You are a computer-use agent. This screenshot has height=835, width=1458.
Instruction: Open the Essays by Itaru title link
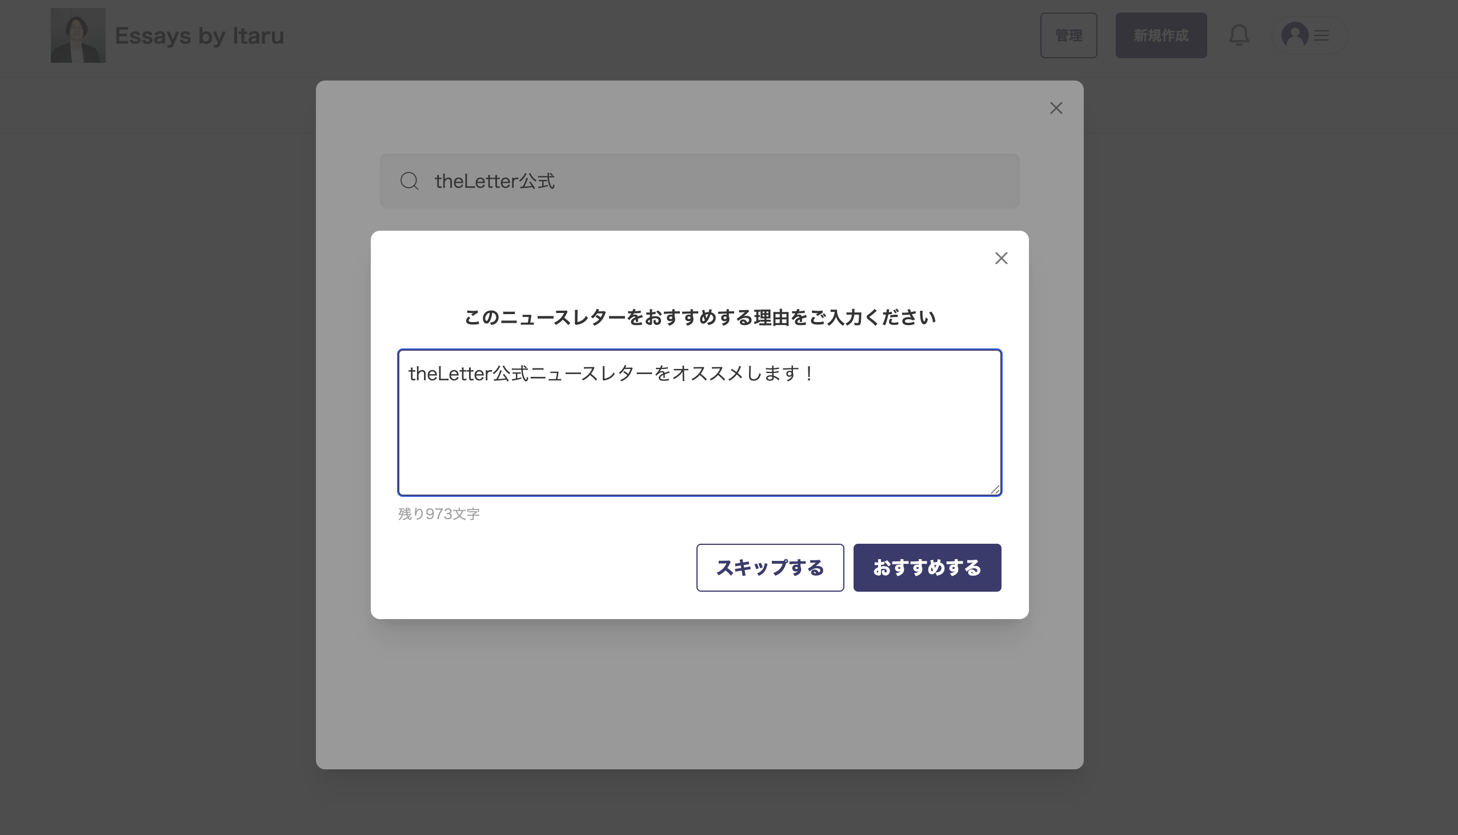199,35
